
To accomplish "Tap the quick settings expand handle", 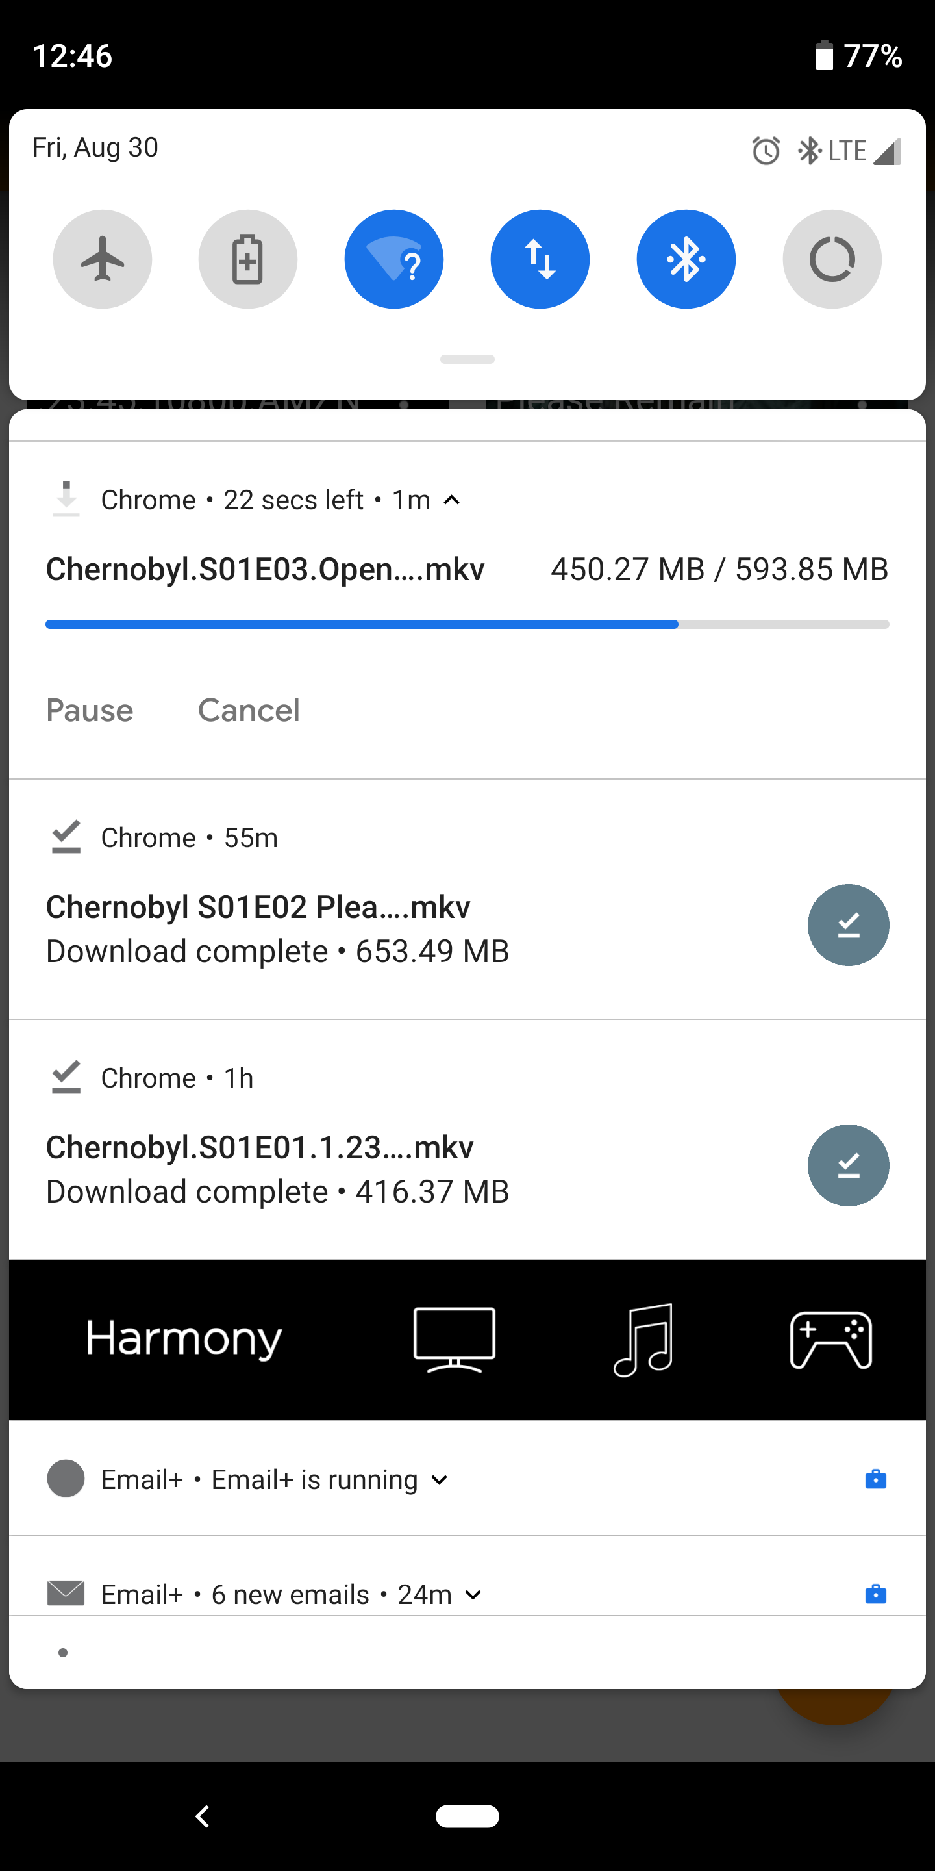I will (x=467, y=359).
